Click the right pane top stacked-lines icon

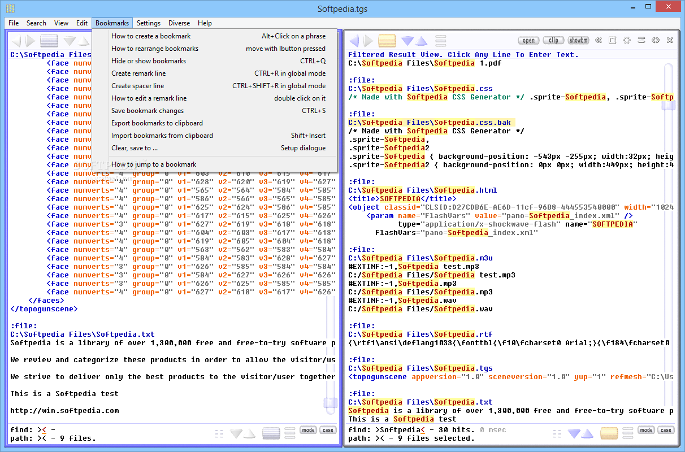[441, 41]
